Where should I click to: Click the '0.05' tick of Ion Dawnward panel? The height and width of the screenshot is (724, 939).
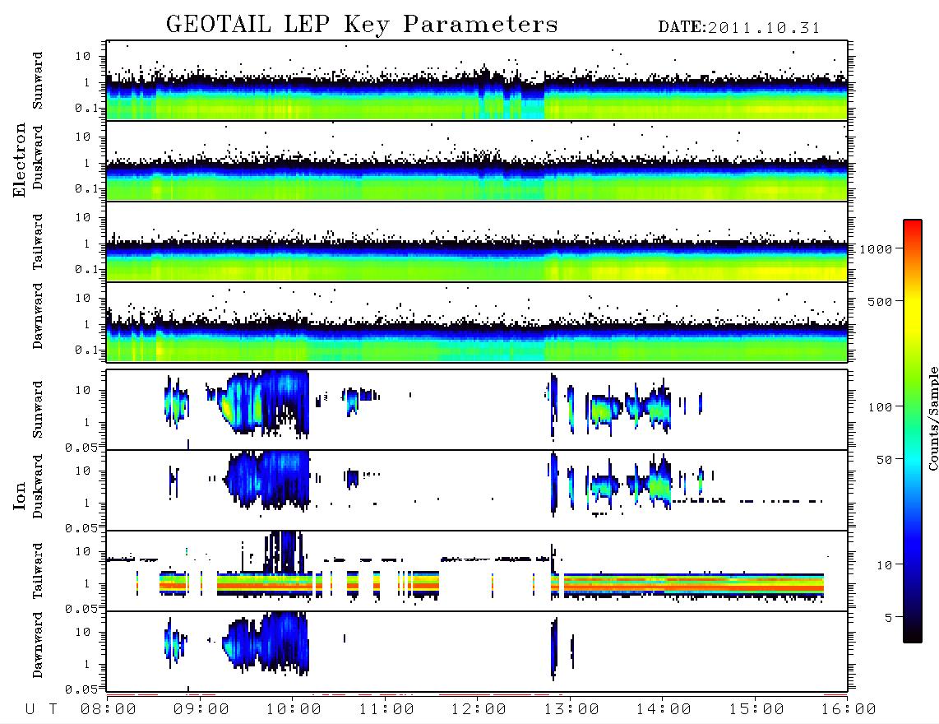click(x=81, y=689)
